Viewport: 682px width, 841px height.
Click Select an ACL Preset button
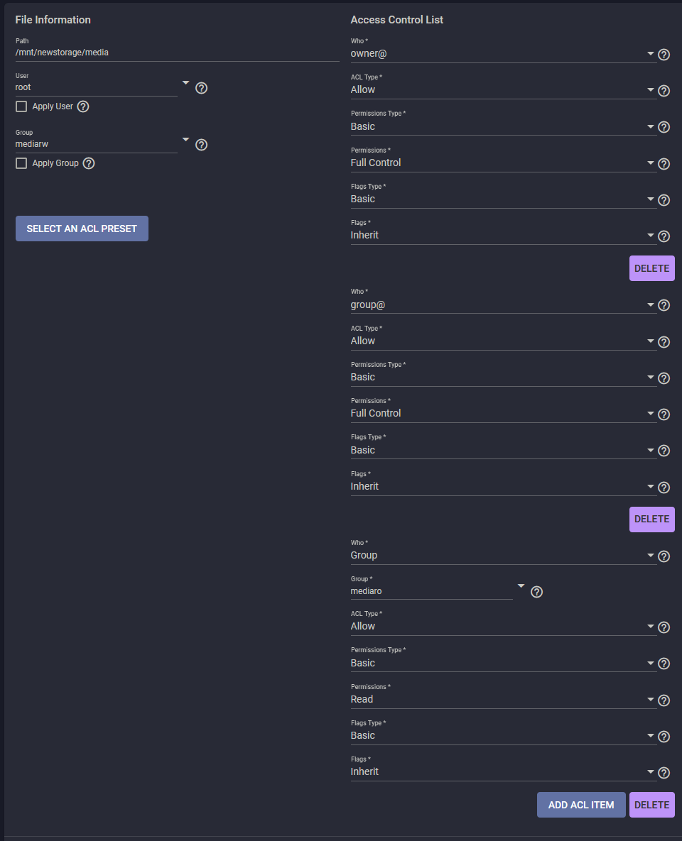point(82,229)
